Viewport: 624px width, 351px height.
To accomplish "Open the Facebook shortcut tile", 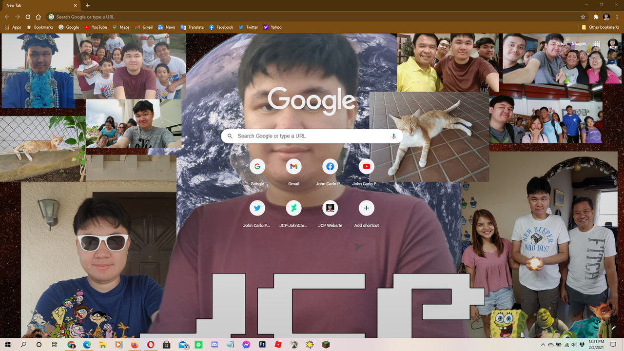I will [330, 173].
